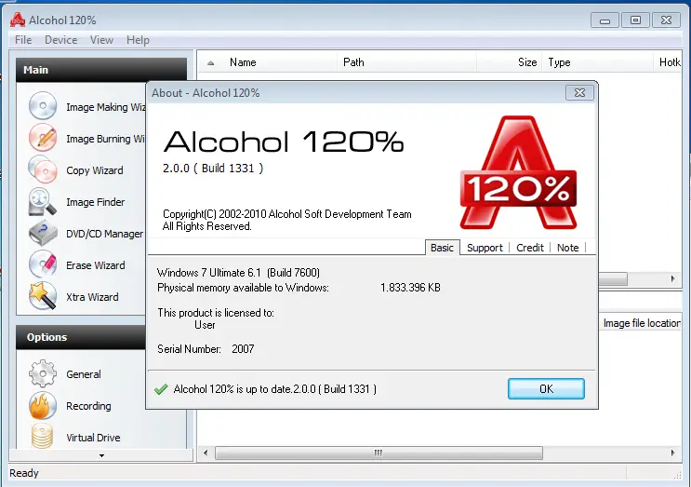Open the DVD/CD Manager drive icon
Screen dimensions: 691x487
pos(42,234)
